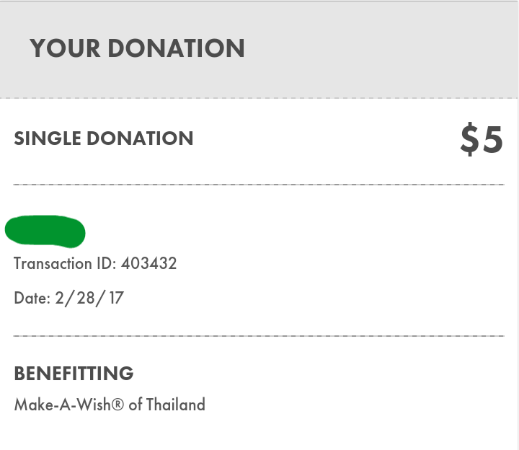Click the YOUR DONATION header title
Screen dimensions: 519x450
pos(138,48)
